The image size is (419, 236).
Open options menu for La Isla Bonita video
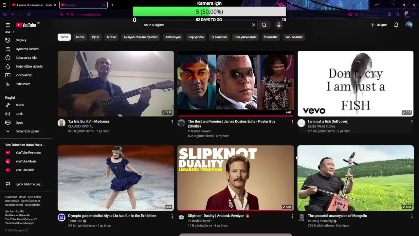[172, 122]
